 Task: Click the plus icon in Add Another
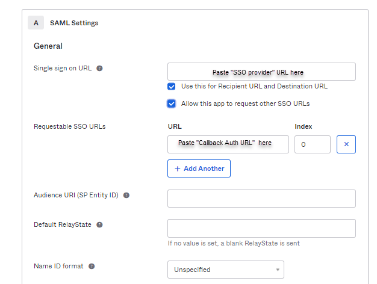coord(178,168)
